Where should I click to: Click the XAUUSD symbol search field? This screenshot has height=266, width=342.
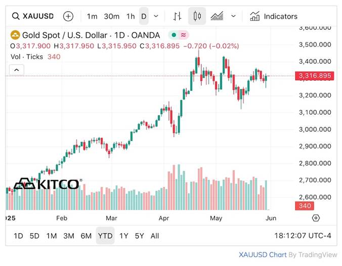point(32,16)
